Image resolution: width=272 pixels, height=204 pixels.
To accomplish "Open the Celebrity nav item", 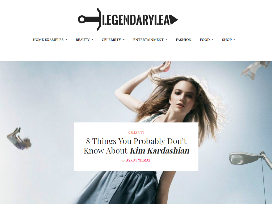I will (111, 40).
